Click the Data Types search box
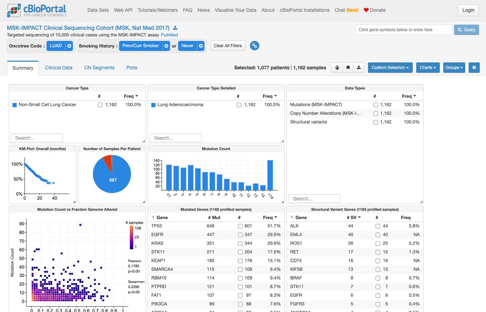The image size is (486, 312). [x=315, y=199]
